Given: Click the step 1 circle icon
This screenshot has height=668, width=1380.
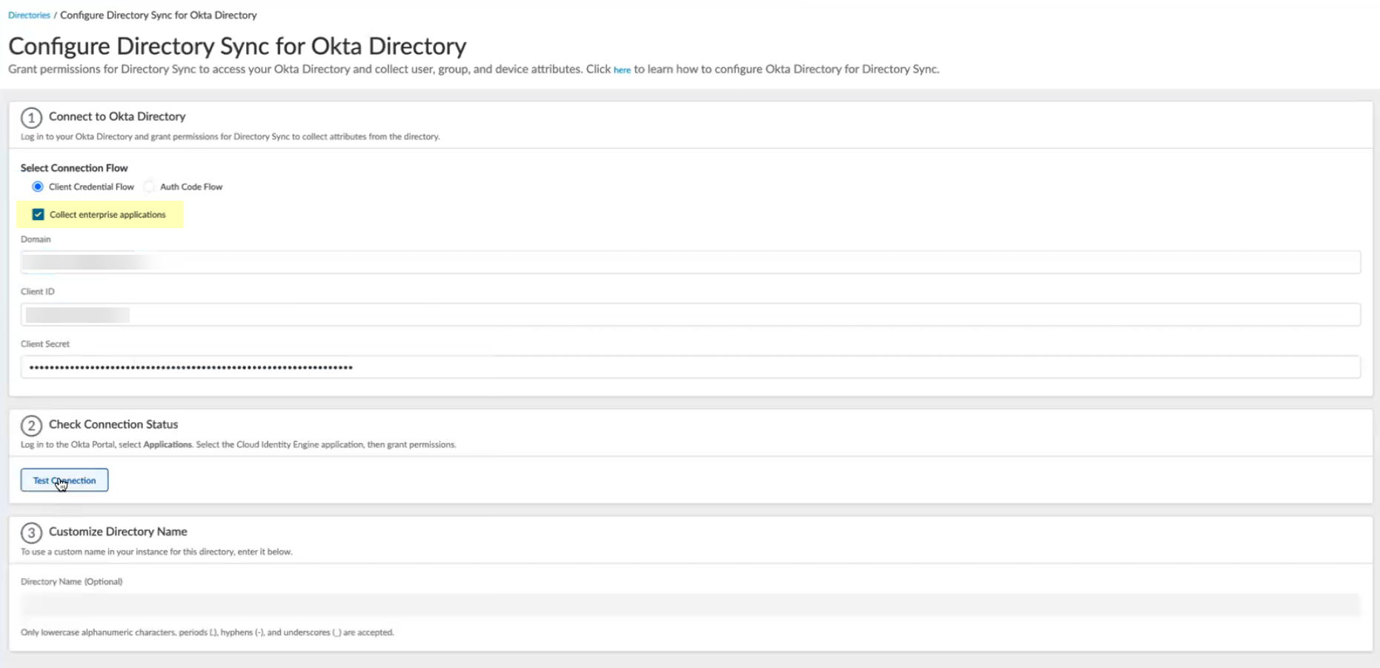Looking at the screenshot, I should tap(31, 118).
